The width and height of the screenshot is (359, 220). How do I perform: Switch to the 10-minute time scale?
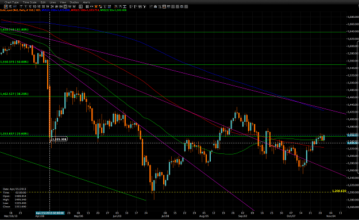click(34, 7)
